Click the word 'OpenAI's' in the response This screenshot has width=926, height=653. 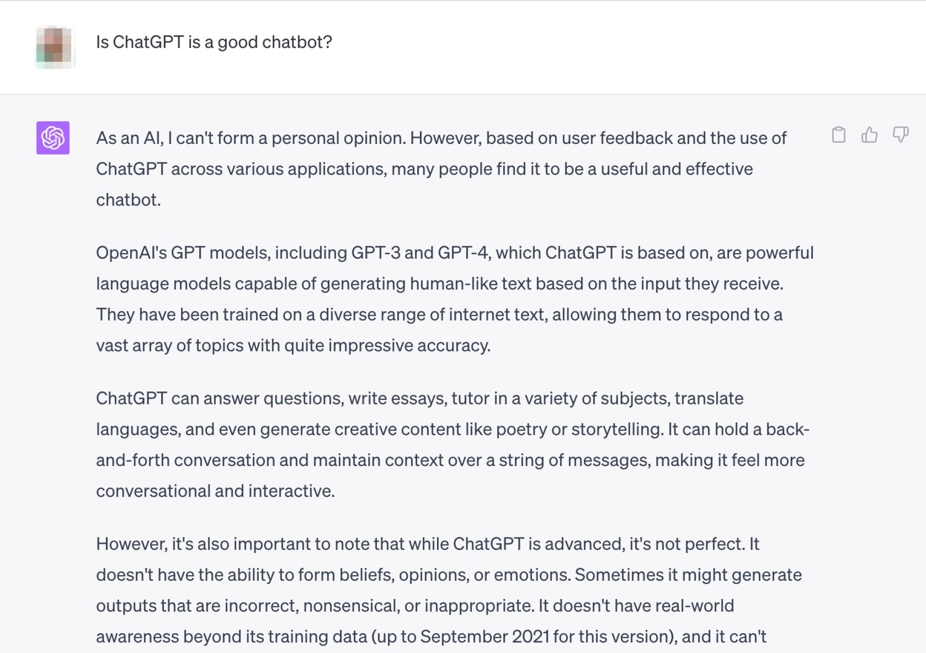pyautogui.click(x=131, y=252)
